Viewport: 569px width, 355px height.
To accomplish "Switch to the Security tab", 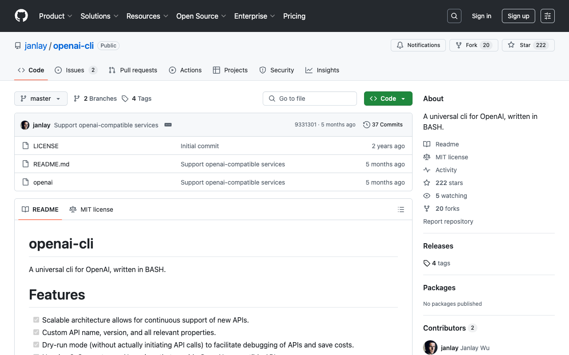I will 276,70.
